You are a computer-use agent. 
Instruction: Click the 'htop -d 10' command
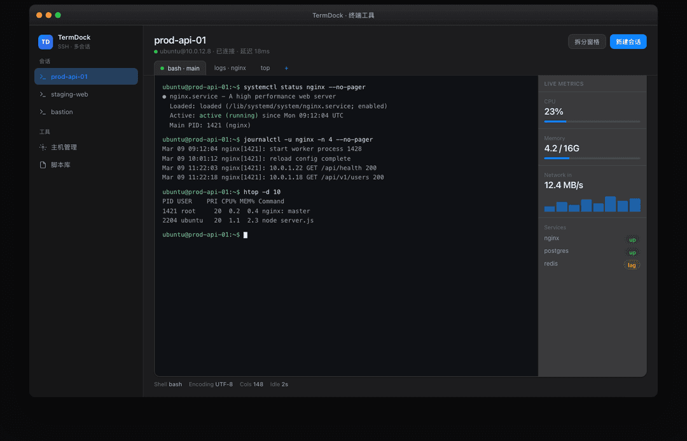[262, 192]
